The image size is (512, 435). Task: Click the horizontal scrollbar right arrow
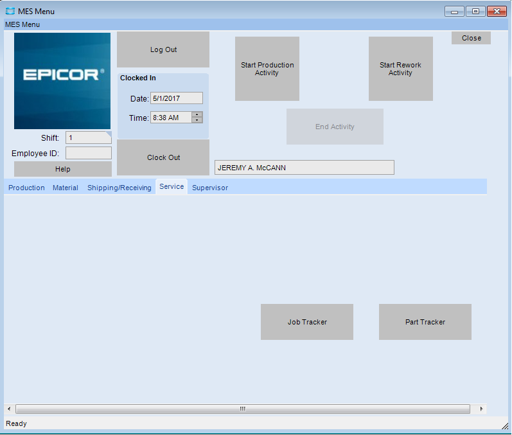pos(481,409)
